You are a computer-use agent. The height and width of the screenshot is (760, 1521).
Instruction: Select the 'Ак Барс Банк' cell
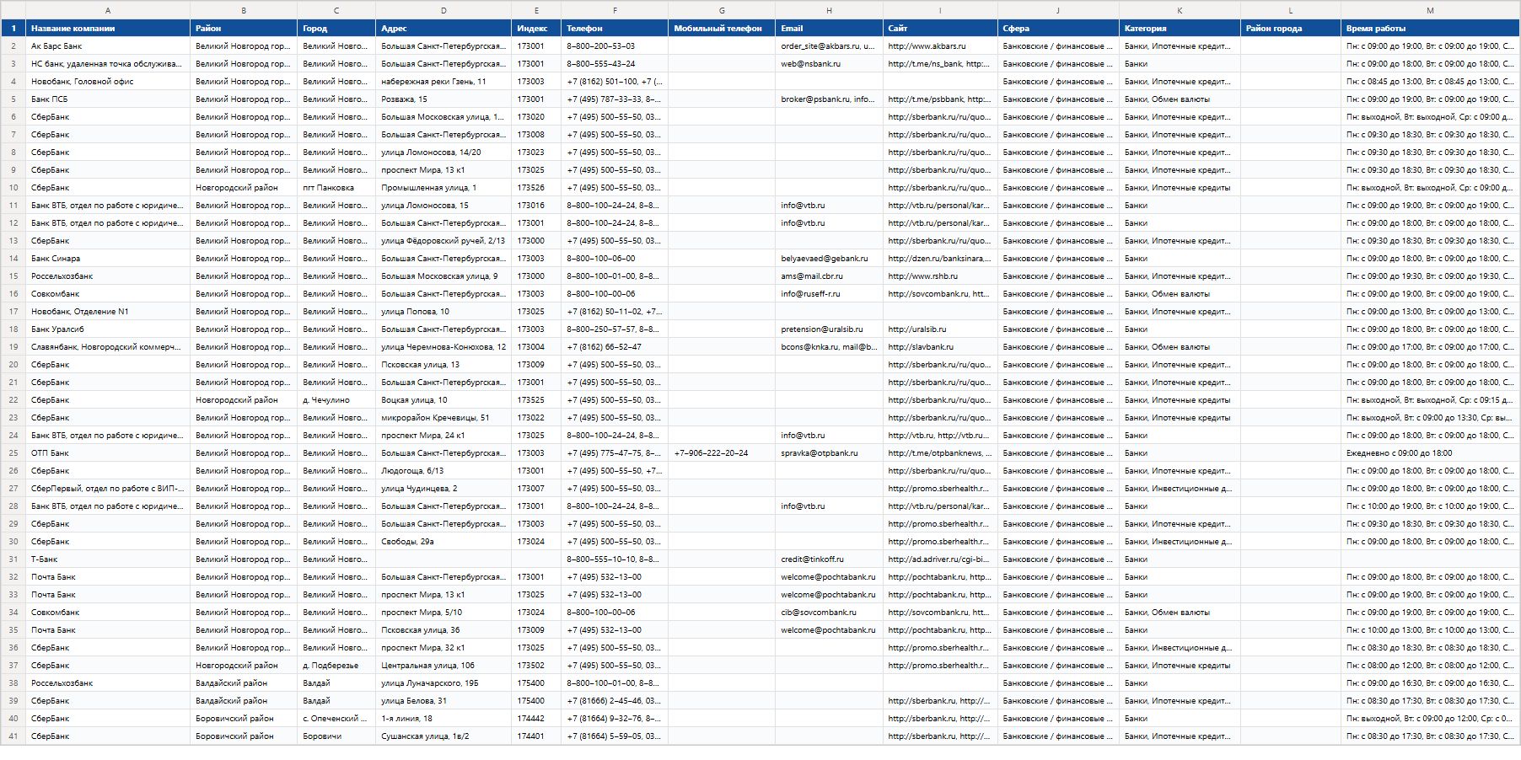pos(108,46)
